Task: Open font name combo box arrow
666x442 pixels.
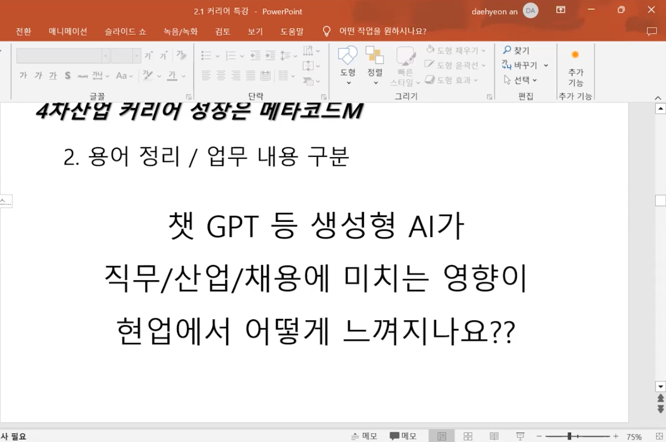Action: (x=106, y=56)
